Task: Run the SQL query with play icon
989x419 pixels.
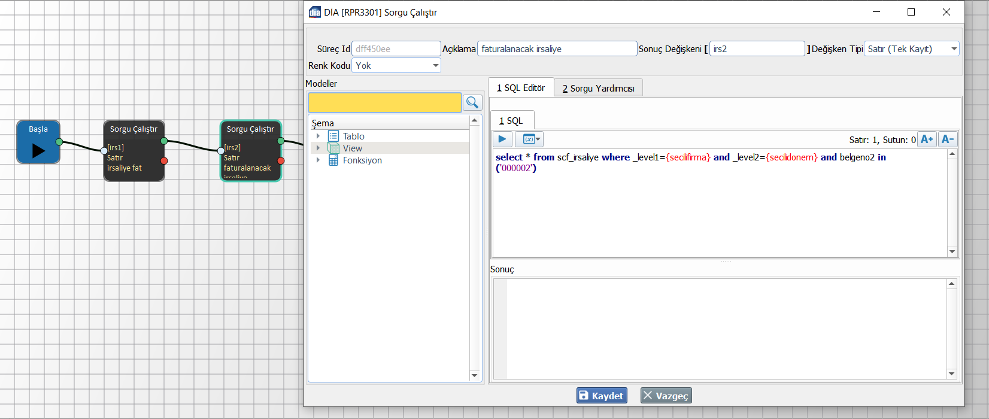Action: (x=502, y=139)
